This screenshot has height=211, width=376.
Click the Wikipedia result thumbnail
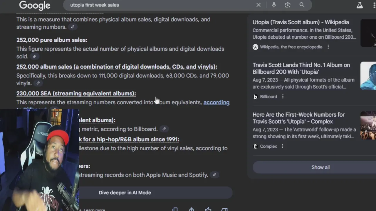[x=368, y=33]
